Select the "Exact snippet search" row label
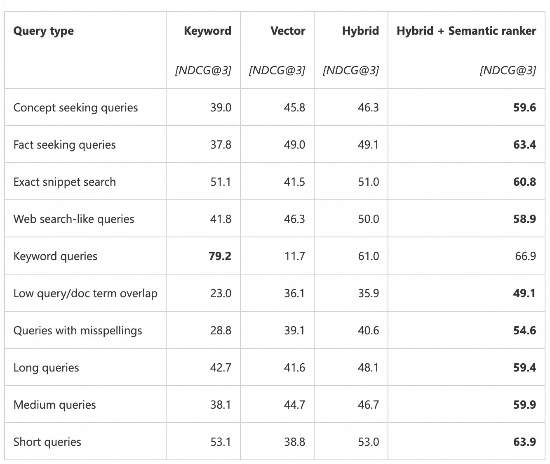Image resolution: width=550 pixels, height=464 pixels. pyautogui.click(x=64, y=182)
